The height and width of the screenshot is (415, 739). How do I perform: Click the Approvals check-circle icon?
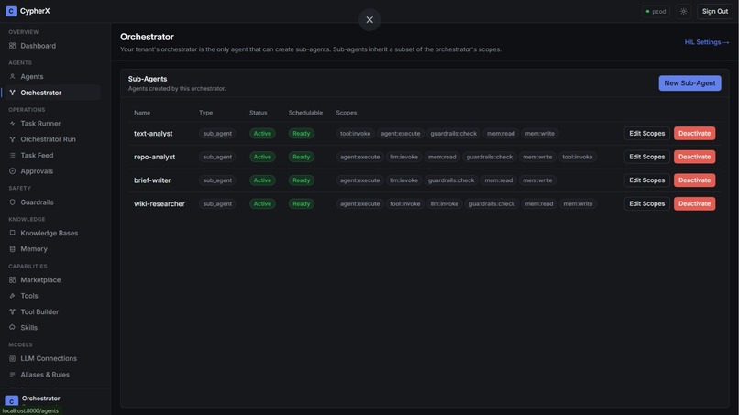(12, 171)
